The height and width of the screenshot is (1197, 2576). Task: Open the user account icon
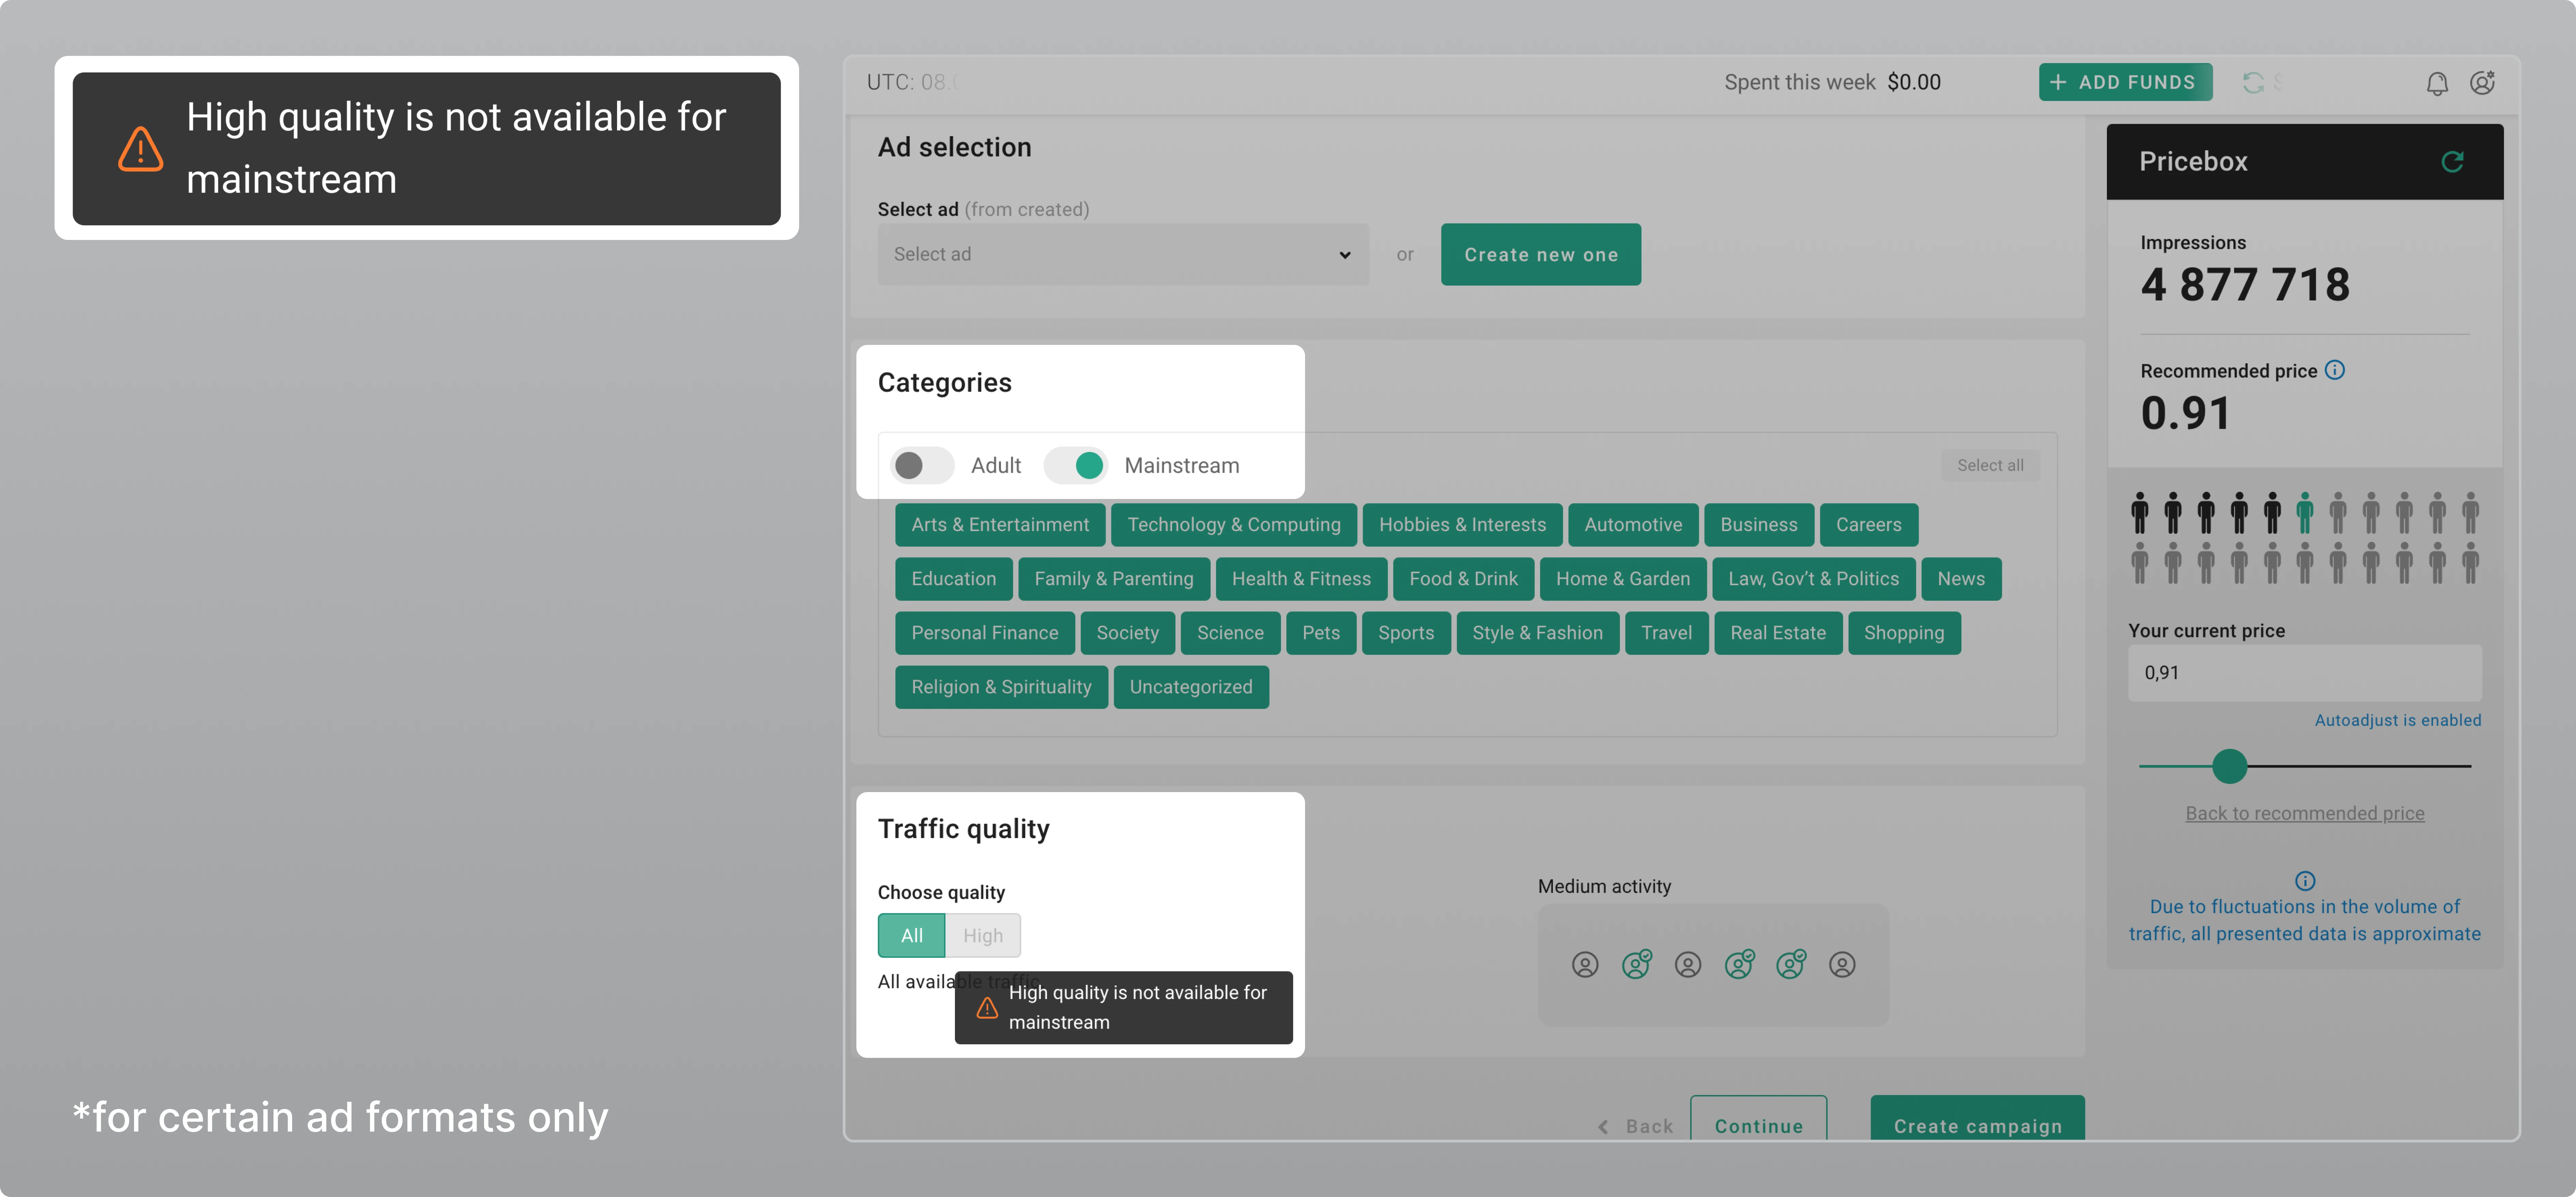pos(2482,83)
